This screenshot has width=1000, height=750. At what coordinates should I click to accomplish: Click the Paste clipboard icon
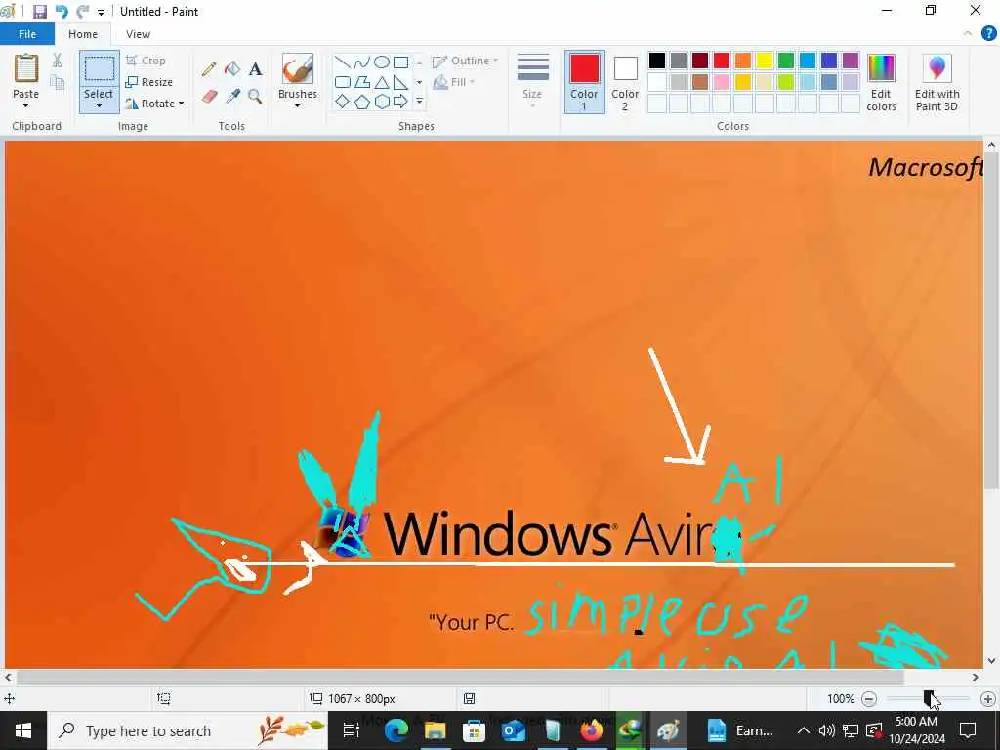pyautogui.click(x=26, y=68)
